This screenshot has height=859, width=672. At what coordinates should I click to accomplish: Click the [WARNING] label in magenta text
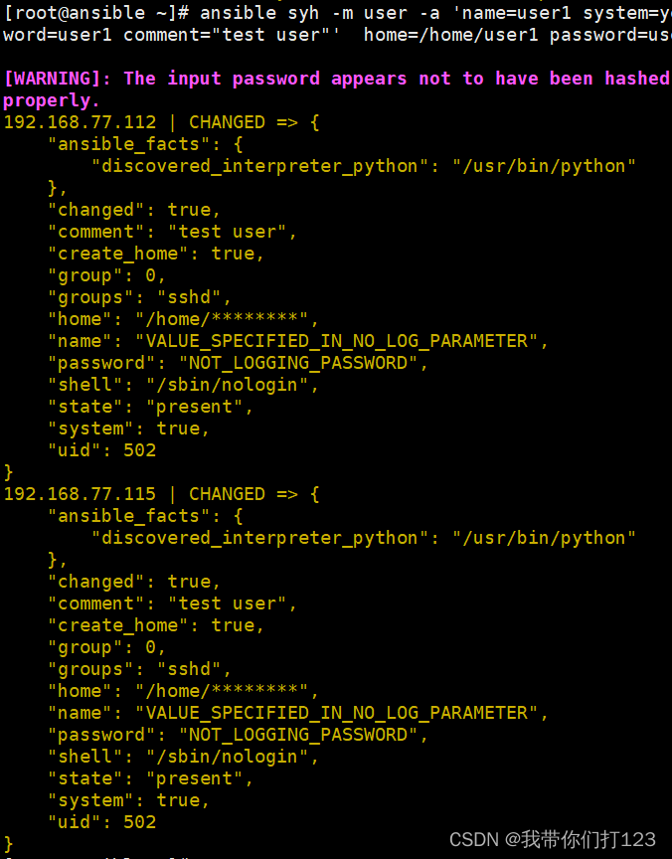tap(57, 79)
